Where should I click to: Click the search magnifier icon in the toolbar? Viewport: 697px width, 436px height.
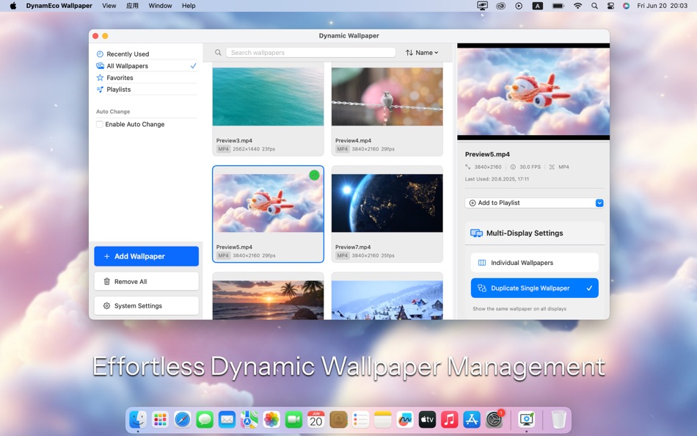point(218,53)
